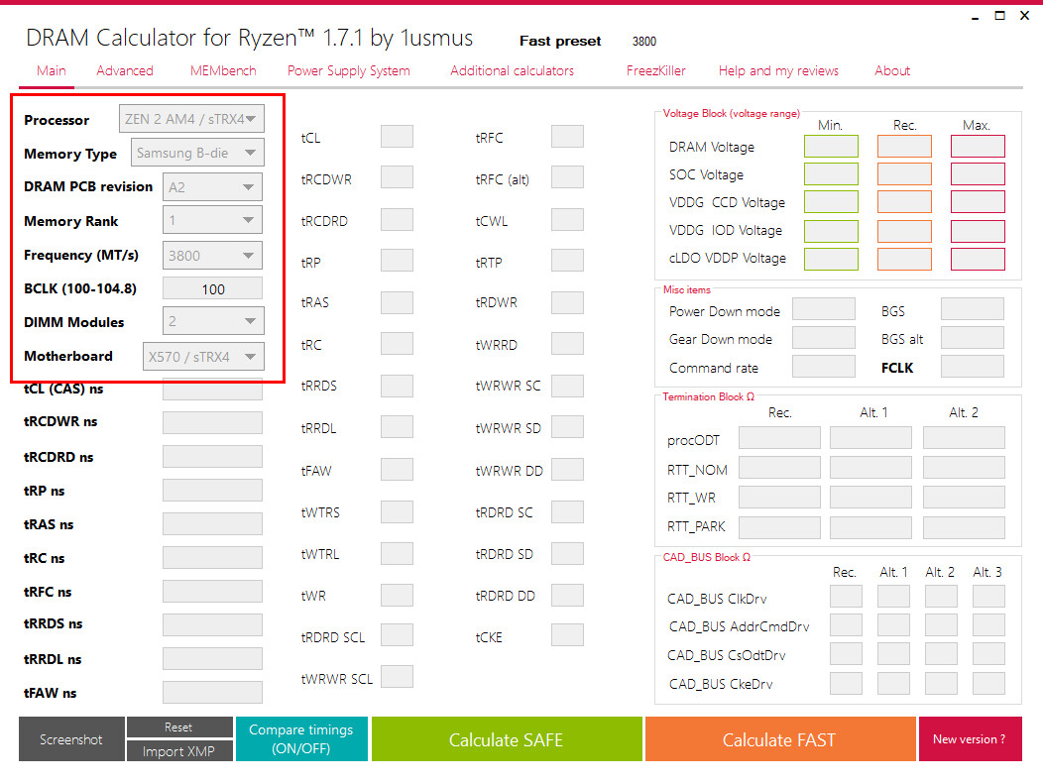This screenshot has height=783, width=1043.
Task: Click CAD_BUS ClkDrv Rec. field
Action: click(x=846, y=597)
